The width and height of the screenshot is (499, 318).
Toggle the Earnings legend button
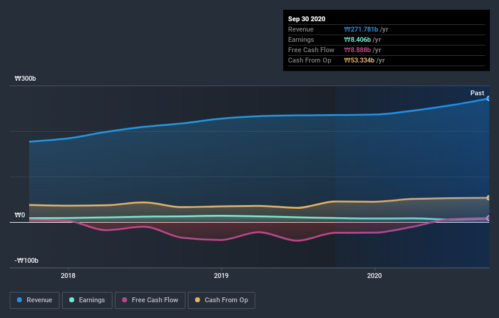click(87, 300)
